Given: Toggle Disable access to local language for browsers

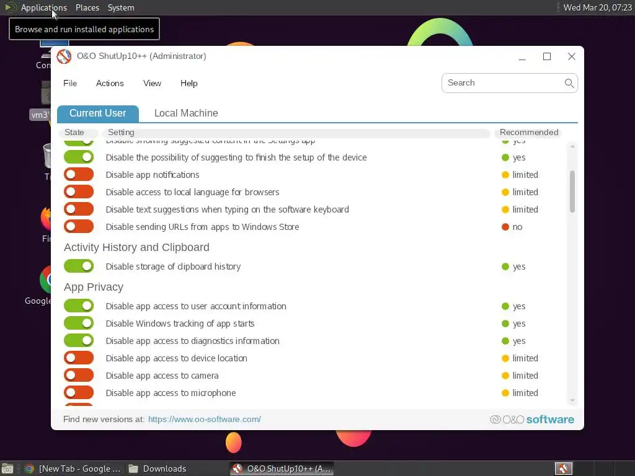Looking at the screenshot, I should [x=79, y=192].
